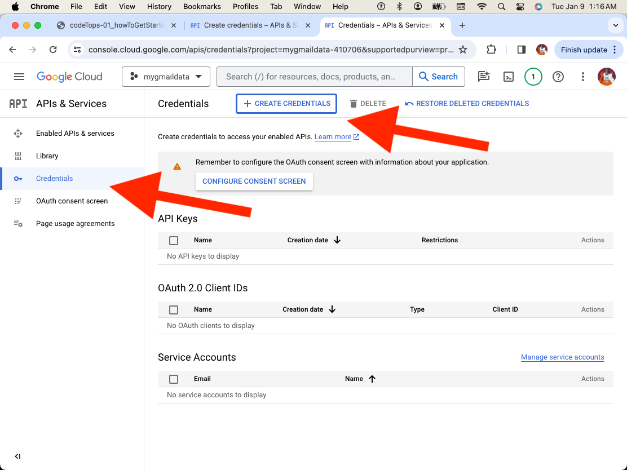Screen dimensions: 627x470
Task: Switch to the Create credentials tab
Action: tap(251, 25)
